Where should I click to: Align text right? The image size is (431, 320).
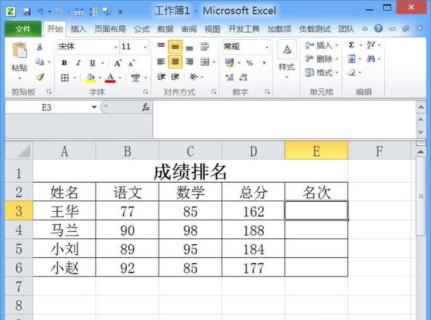click(x=190, y=61)
